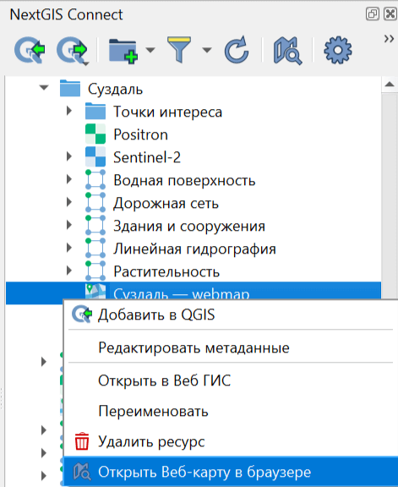Choose Открыть в Веб ГИС
The height and width of the screenshot is (487, 398).
[231, 380]
